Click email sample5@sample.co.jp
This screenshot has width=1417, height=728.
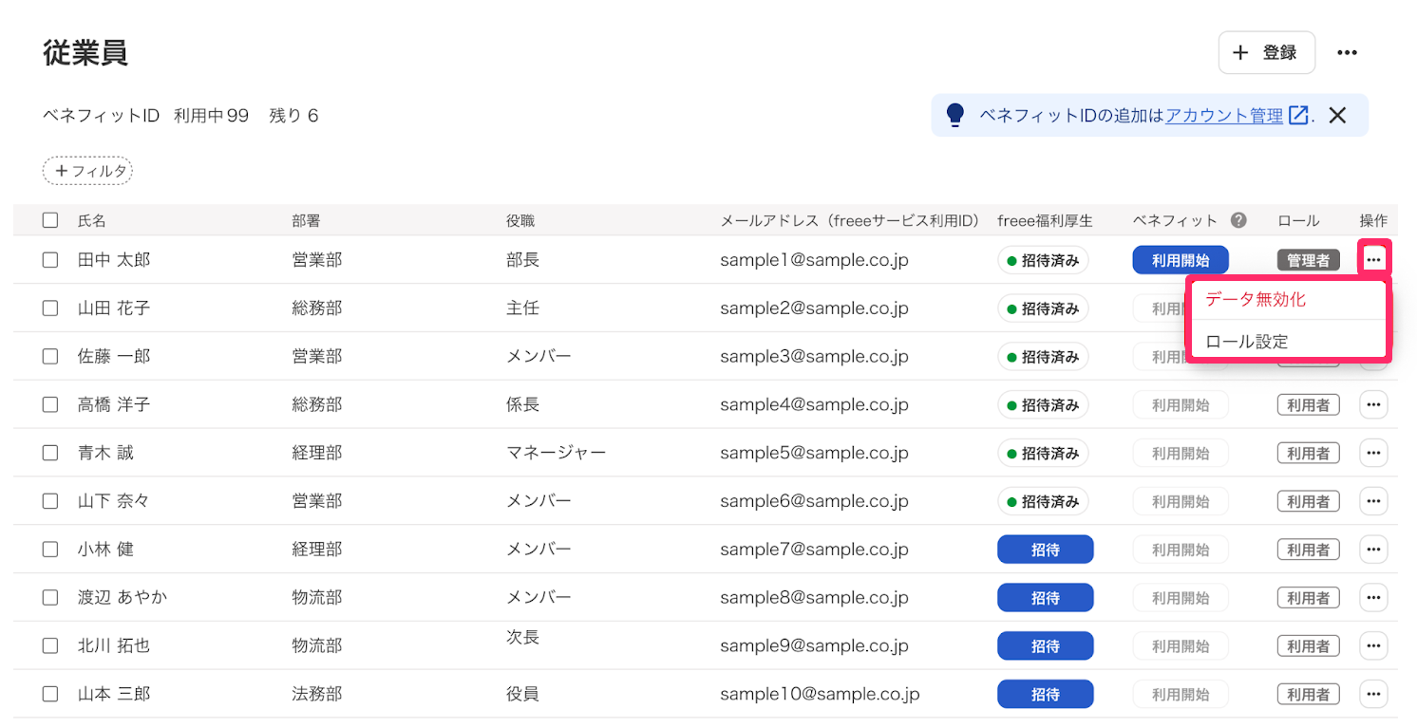tap(814, 454)
